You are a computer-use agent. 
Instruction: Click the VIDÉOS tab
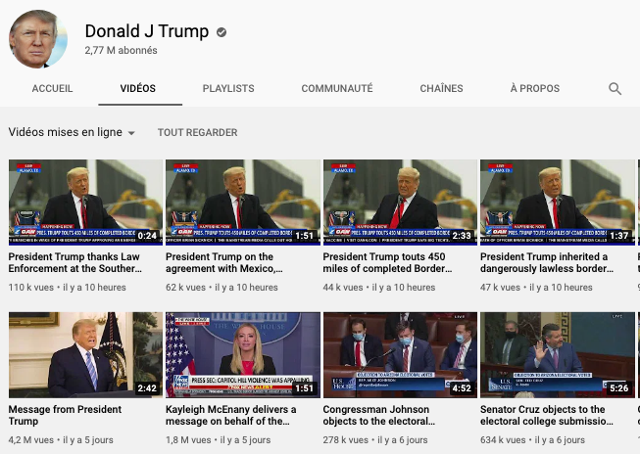(x=138, y=88)
